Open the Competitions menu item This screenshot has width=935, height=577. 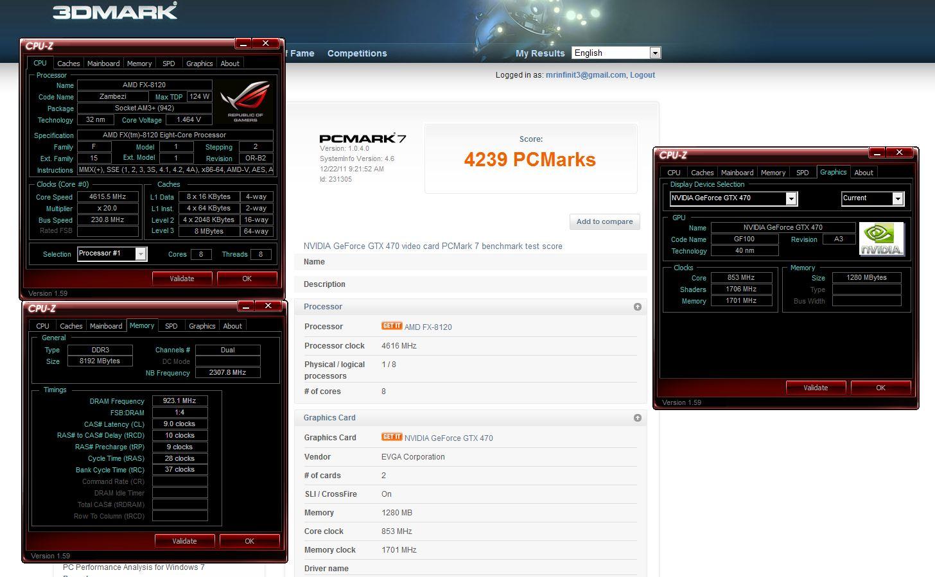[357, 53]
